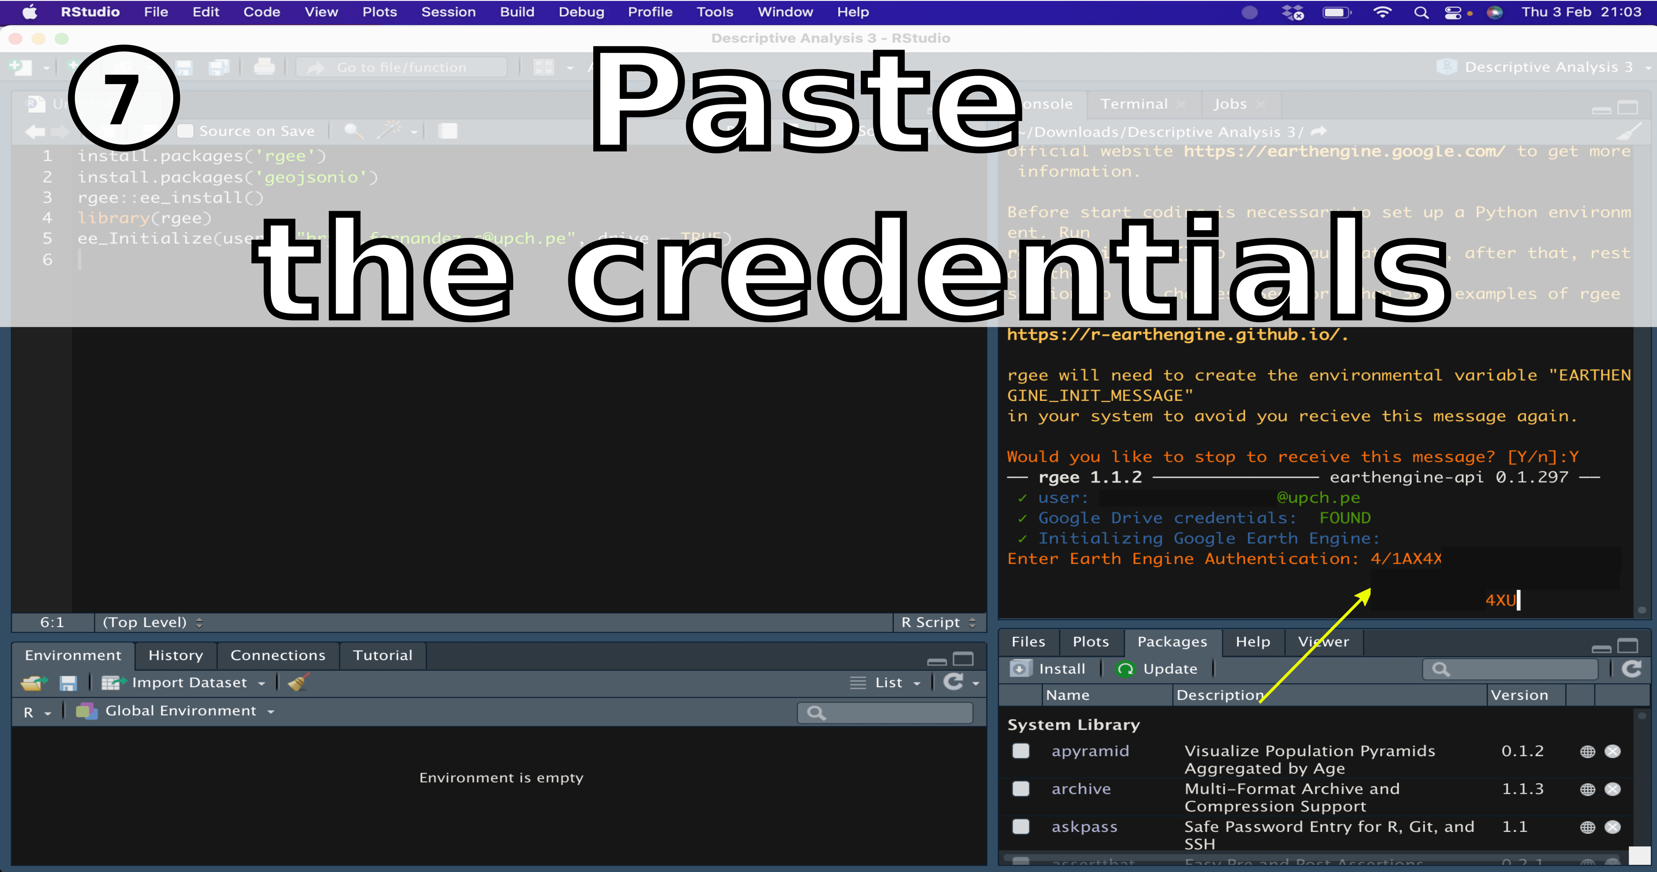Print the current file with the printer icon
The width and height of the screenshot is (1657, 872).
(264, 67)
